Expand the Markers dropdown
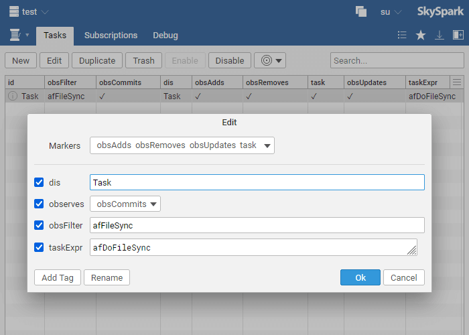Image resolution: width=469 pixels, height=335 pixels. [x=182, y=145]
